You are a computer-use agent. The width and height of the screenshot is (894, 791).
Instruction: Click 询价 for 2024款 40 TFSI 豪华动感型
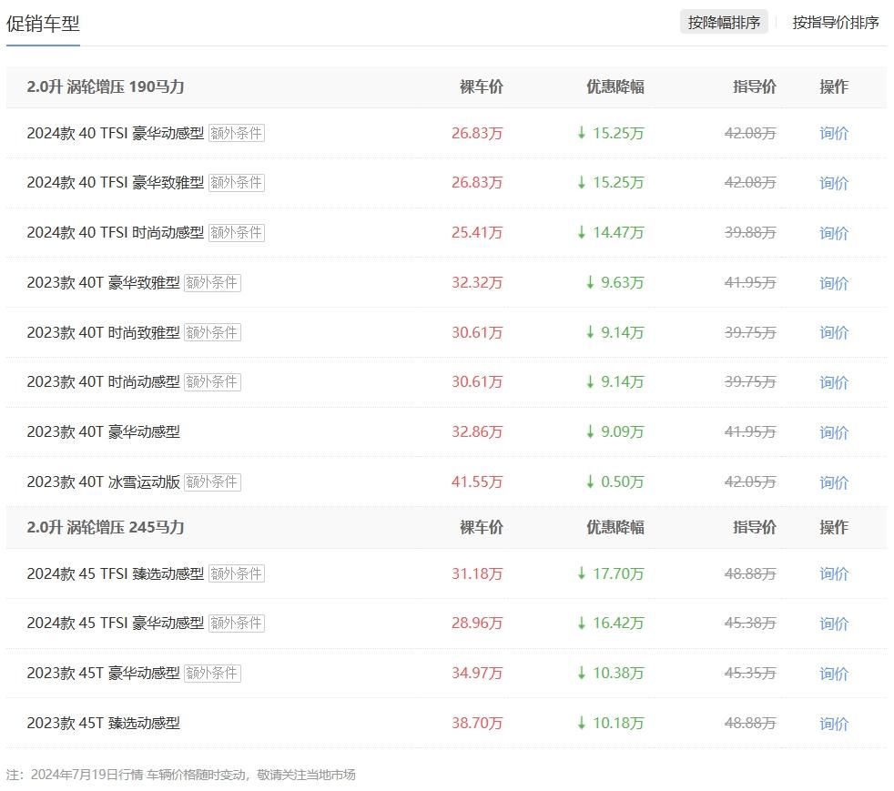[x=833, y=133]
